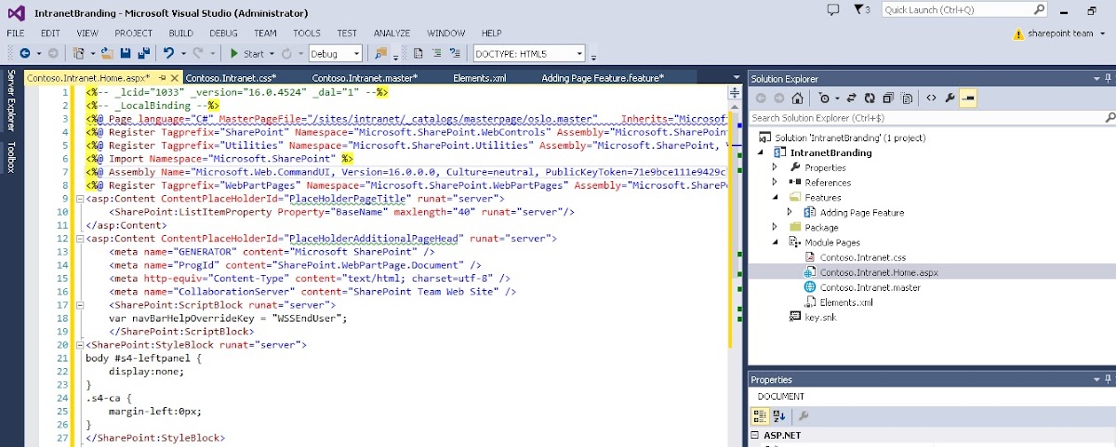This screenshot has height=447, width=1116.
Task: Expand the References node
Action: [x=775, y=182]
